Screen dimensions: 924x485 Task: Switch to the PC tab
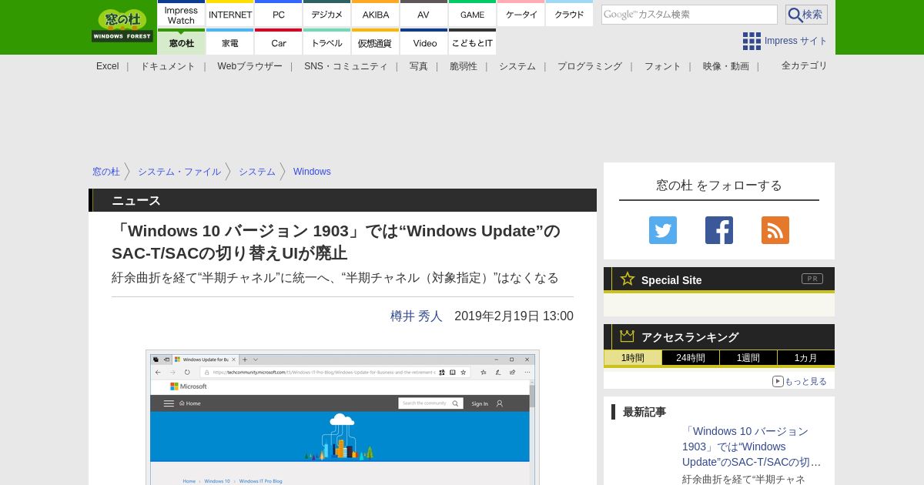click(x=279, y=15)
